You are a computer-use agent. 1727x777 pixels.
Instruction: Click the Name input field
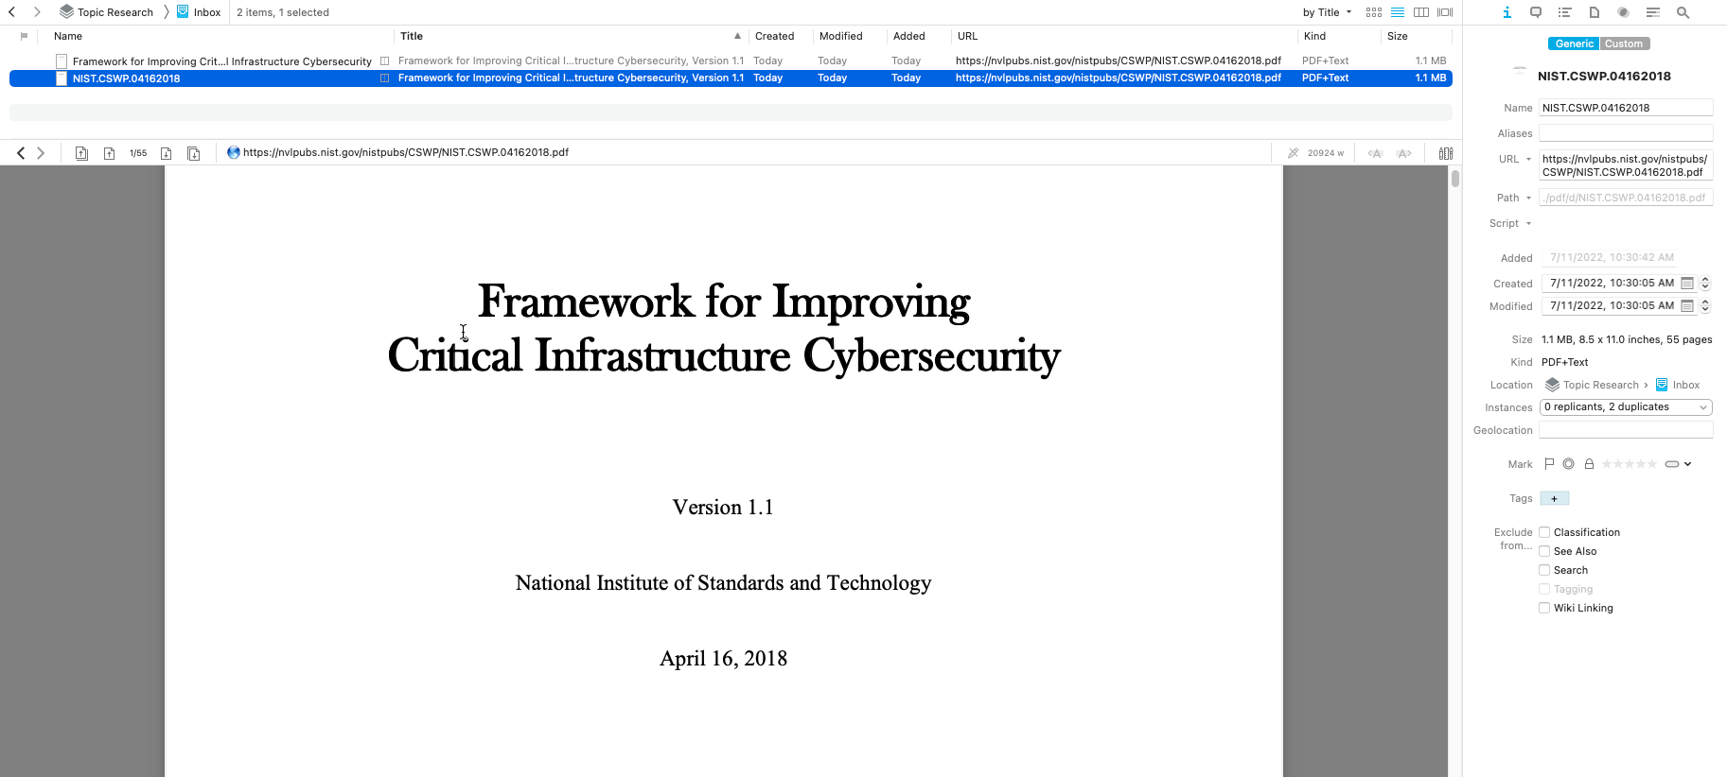1626,108
